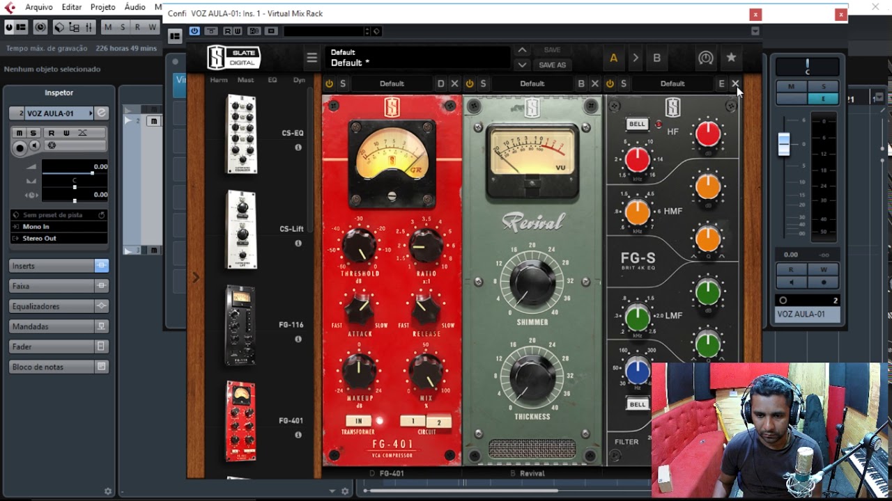Image resolution: width=892 pixels, height=501 pixels.
Task: Enable record for VOZ AULA-01 in the Inspector
Action: [20, 147]
